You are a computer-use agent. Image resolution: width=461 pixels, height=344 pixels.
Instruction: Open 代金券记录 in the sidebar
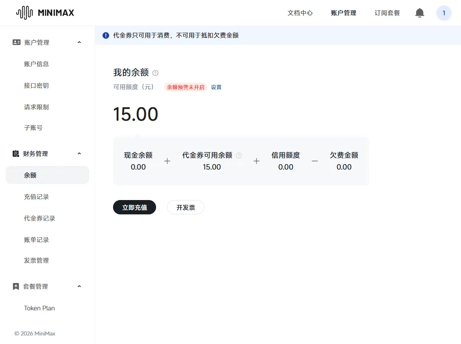39,218
